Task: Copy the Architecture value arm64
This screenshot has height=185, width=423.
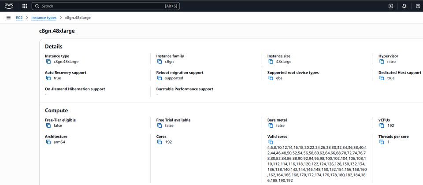Action: pos(48,142)
